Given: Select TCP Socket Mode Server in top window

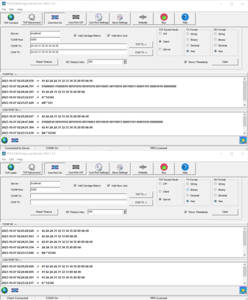Looking at the screenshot, I should tap(160, 49).
